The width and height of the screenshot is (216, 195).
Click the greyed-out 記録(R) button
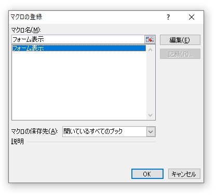(180, 54)
